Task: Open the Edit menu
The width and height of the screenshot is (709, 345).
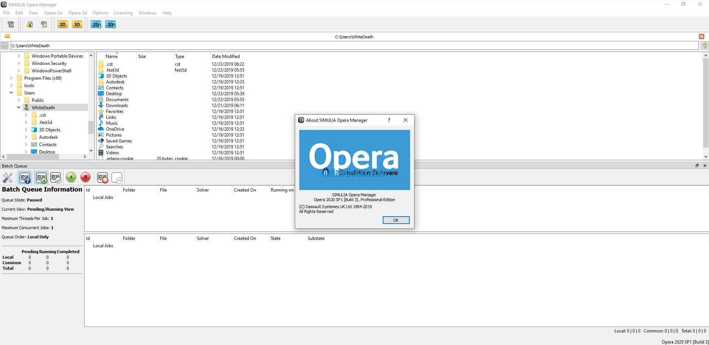Action: (x=19, y=13)
